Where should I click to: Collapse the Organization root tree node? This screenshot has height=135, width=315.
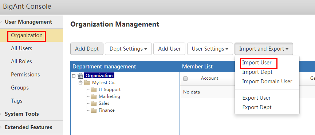(74, 76)
